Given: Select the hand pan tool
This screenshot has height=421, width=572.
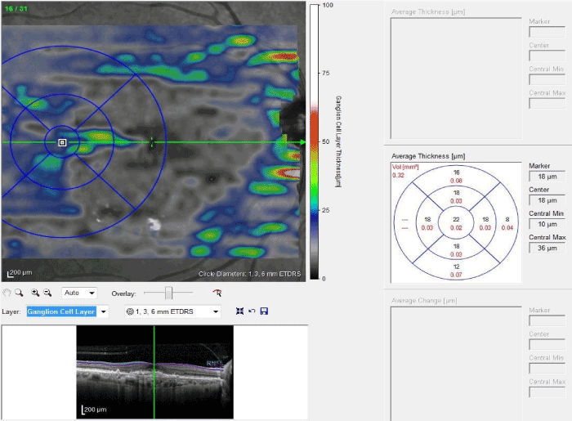Looking at the screenshot, I should [7, 293].
